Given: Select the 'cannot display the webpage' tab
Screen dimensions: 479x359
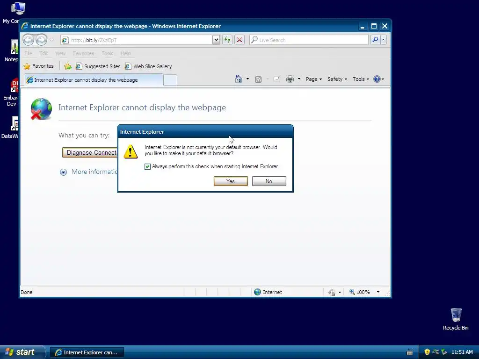Looking at the screenshot, I should [94, 80].
